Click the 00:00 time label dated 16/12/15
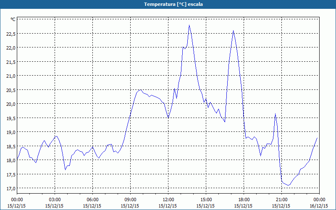This screenshot has width=336, height=210. coord(319,200)
